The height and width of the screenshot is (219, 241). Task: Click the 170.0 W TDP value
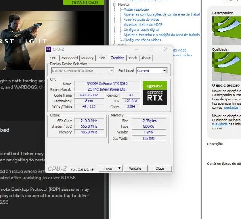(x=131, y=101)
